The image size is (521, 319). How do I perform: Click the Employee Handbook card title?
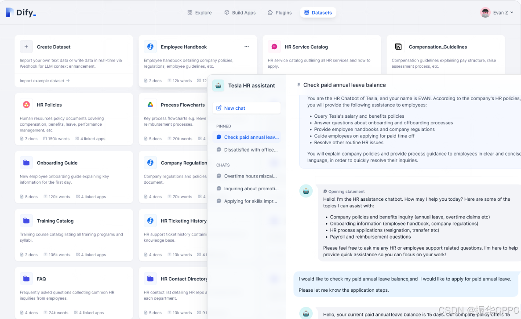tap(184, 47)
